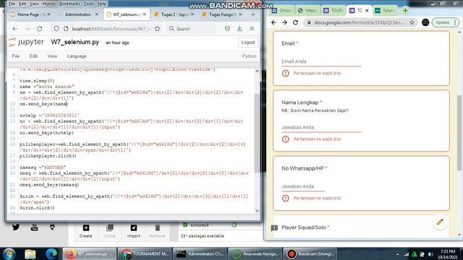Click Nama Lengkap Jawaban Anda field
This screenshot has width=463, height=260.
tap(321, 127)
